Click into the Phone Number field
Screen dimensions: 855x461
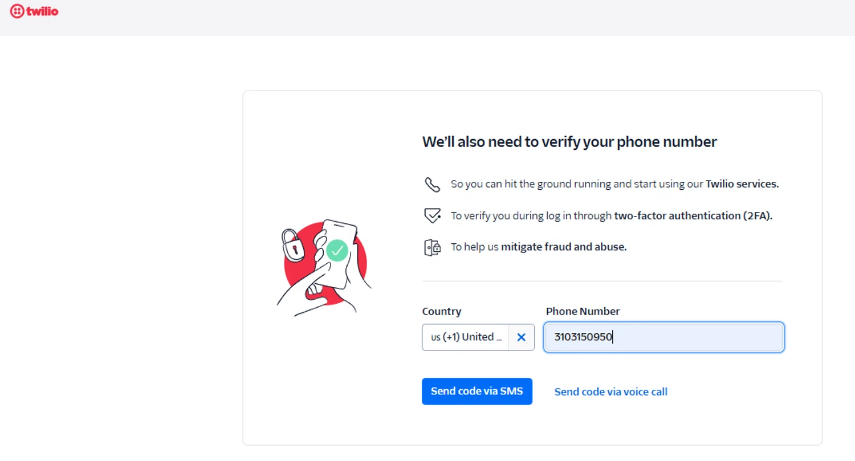tap(663, 337)
